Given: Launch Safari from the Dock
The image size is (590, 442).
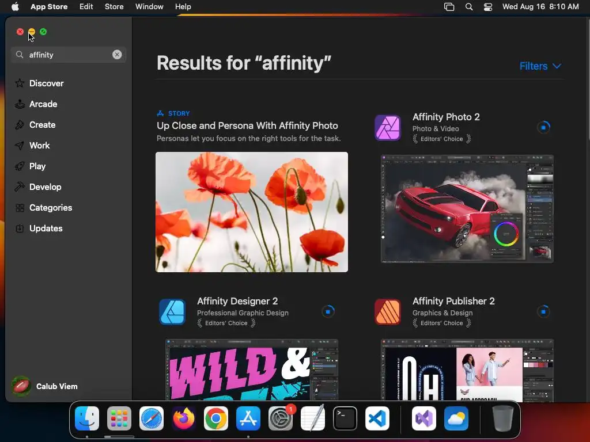Looking at the screenshot, I should pyautogui.click(x=152, y=418).
